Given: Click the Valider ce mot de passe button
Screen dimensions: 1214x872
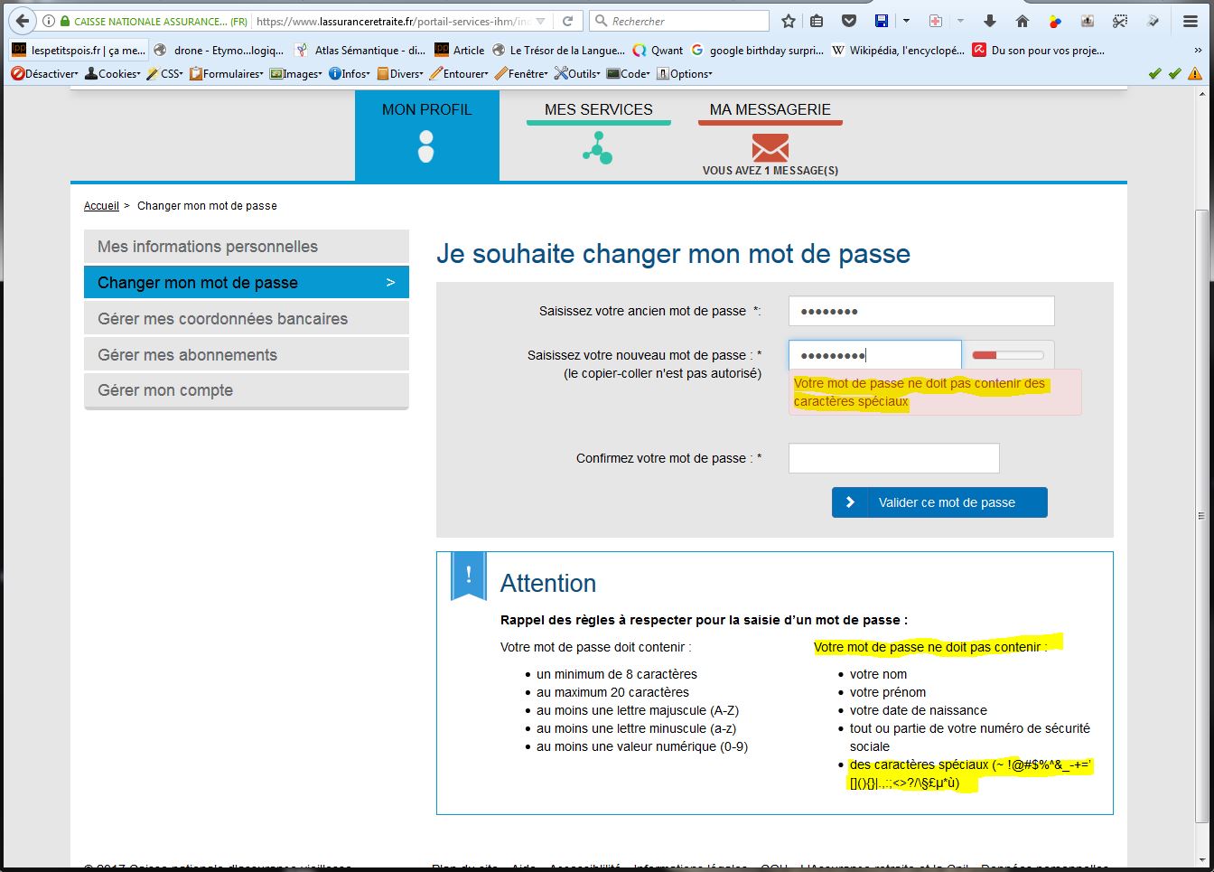Looking at the screenshot, I should [x=939, y=502].
